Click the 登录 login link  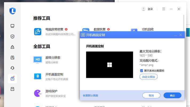[x=150, y=9]
